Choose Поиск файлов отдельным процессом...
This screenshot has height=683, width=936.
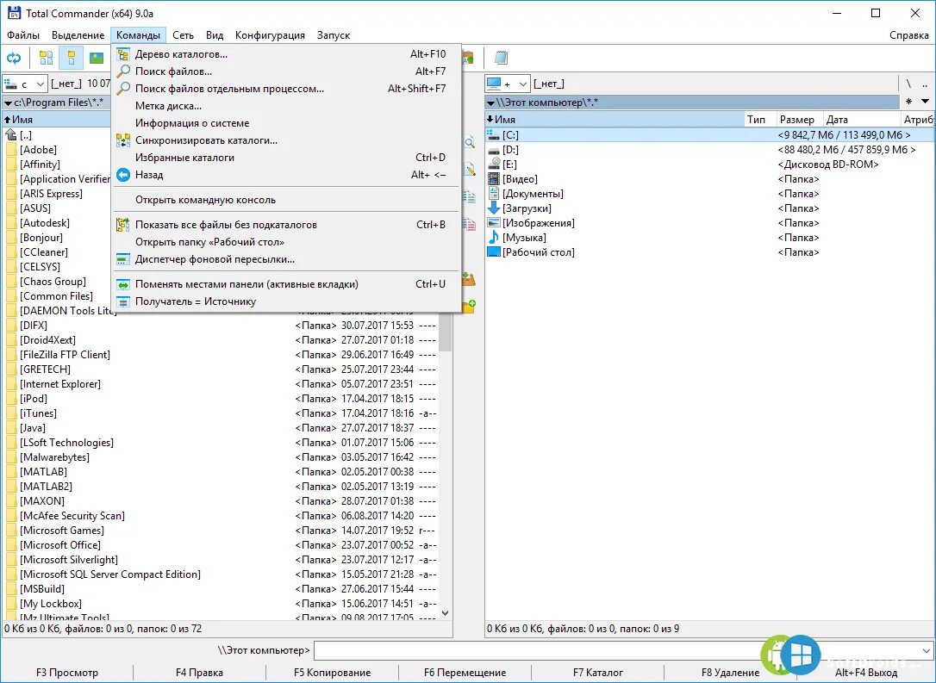tap(286, 89)
